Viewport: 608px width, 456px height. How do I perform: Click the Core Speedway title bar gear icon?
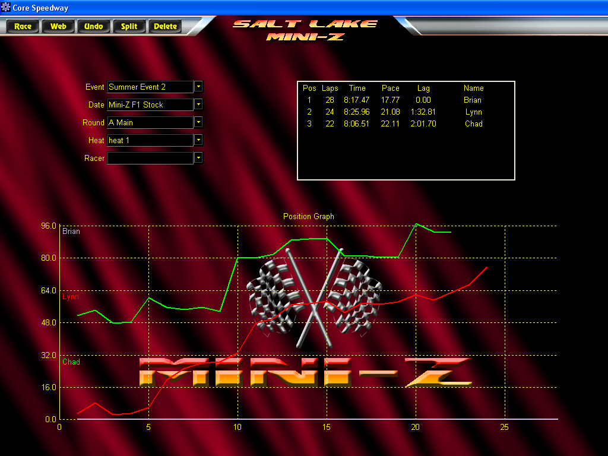(x=6, y=7)
